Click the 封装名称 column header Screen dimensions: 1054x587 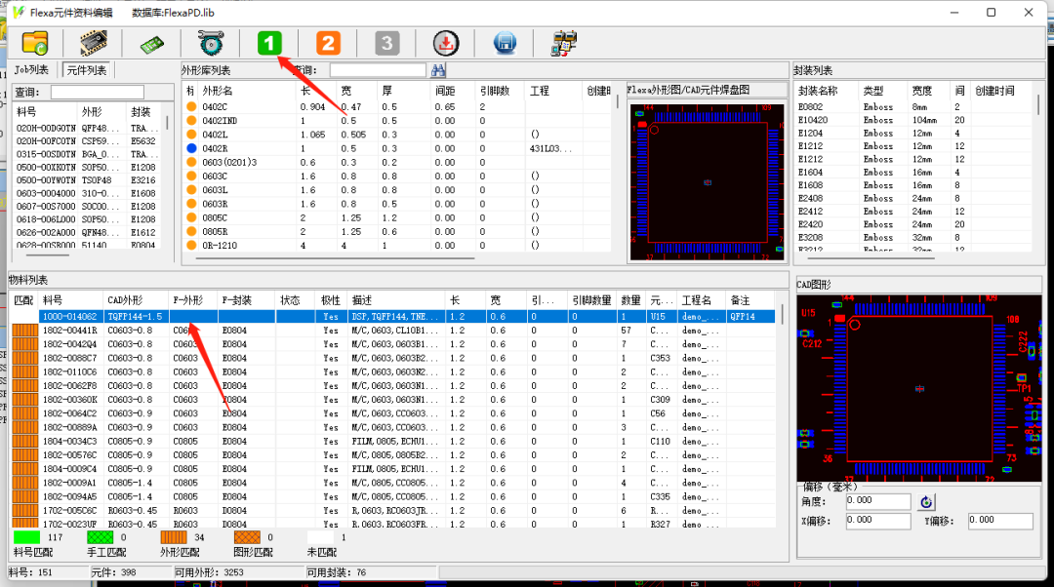(x=826, y=91)
